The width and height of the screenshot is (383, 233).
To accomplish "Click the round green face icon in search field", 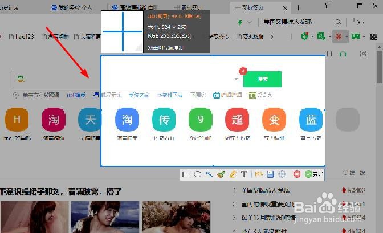I will (x=21, y=79).
